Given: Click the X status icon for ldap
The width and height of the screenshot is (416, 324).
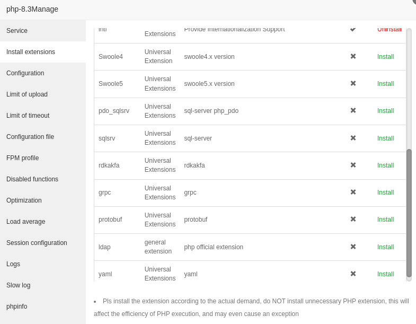Looking at the screenshot, I should click(x=353, y=247).
